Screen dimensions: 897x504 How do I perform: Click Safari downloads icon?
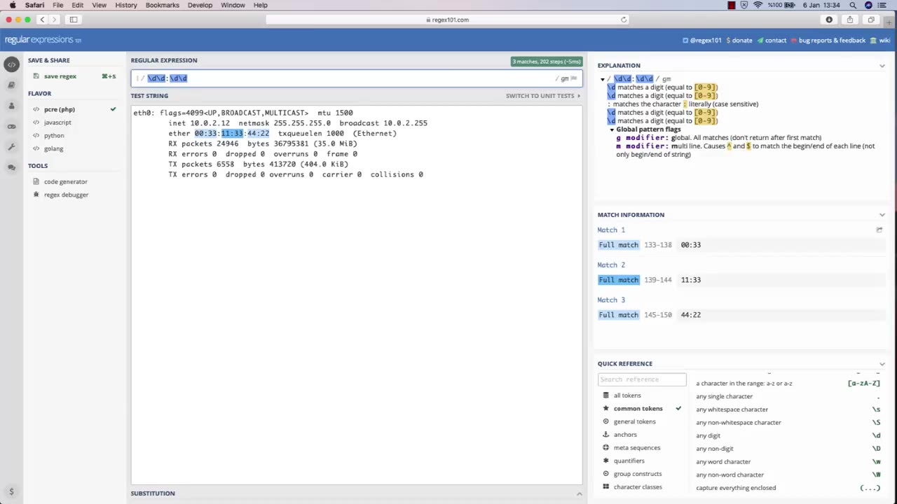coord(830,20)
